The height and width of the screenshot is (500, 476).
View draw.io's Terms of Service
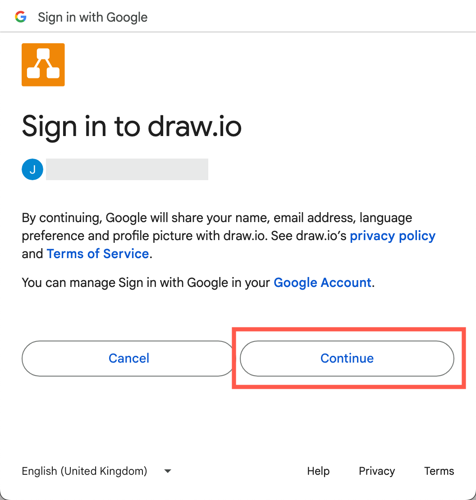click(98, 254)
